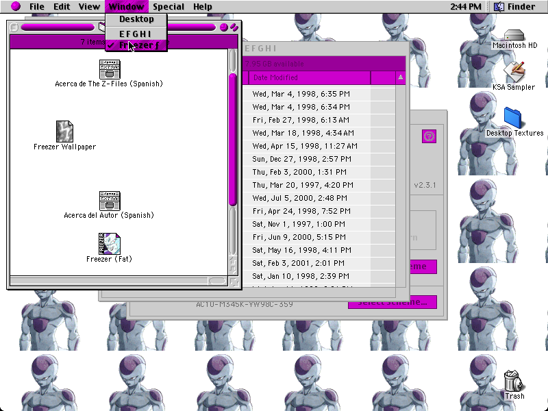Select row dated Wed, Mar 18, 1998, 4:34 AM

(319, 133)
